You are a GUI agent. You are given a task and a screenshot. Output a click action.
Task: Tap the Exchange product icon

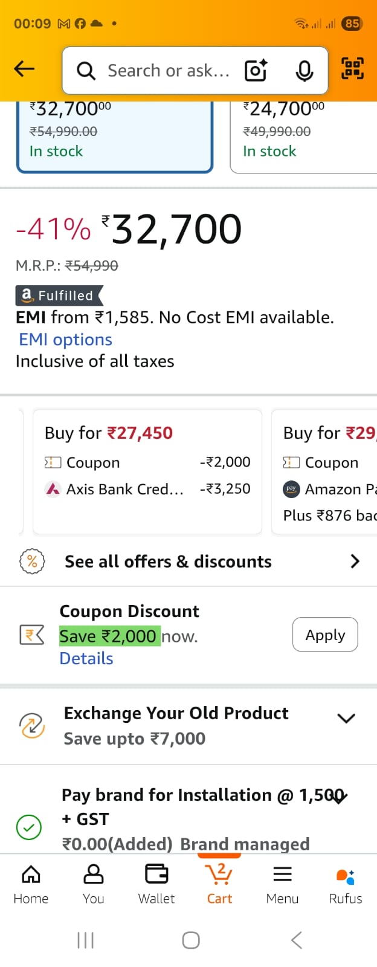pyautogui.click(x=31, y=725)
